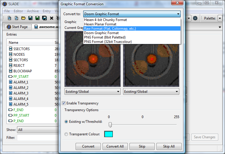The width and height of the screenshot is (225, 154).
Task: Select the Transparent Colour radio button
Action: [x=66, y=134]
